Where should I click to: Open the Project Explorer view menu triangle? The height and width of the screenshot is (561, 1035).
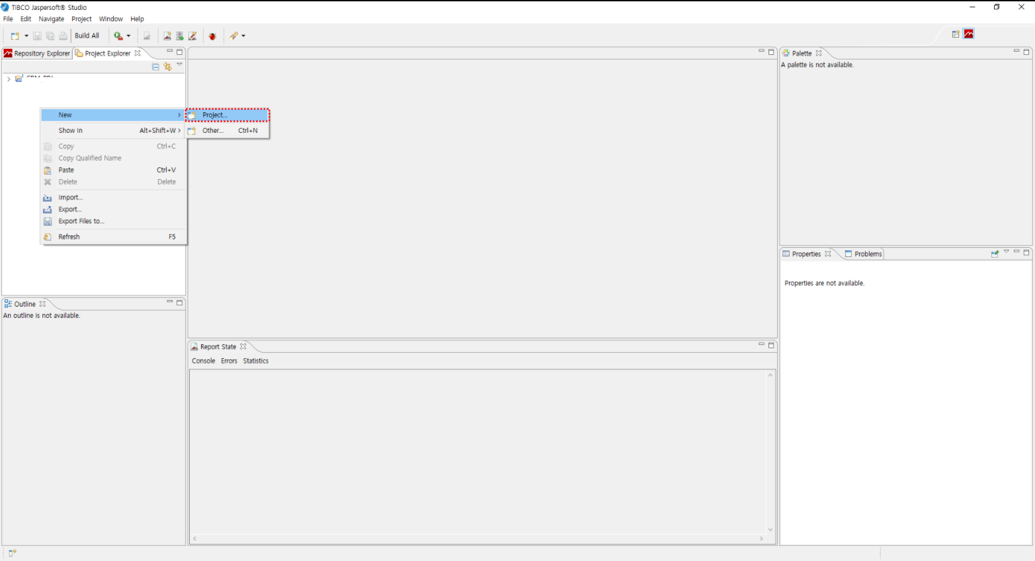coord(179,65)
